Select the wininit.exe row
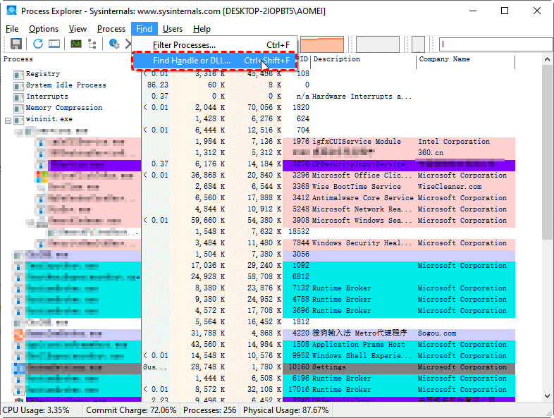 click(259, 119)
